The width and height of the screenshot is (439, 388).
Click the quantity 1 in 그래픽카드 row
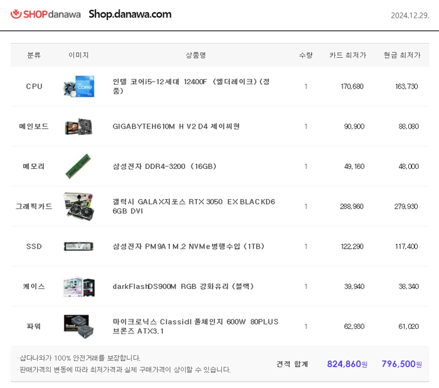306,207
